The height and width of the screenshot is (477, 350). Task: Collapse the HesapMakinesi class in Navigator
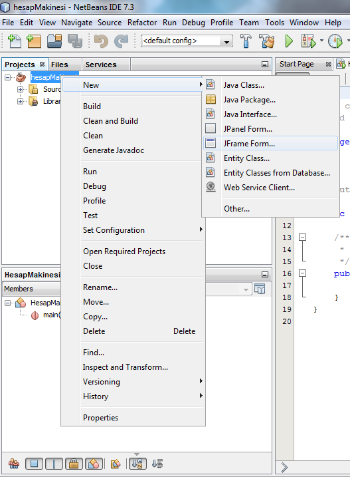coord(7,303)
